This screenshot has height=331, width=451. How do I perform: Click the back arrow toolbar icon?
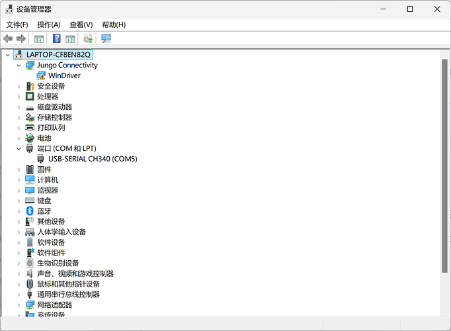tap(8, 38)
